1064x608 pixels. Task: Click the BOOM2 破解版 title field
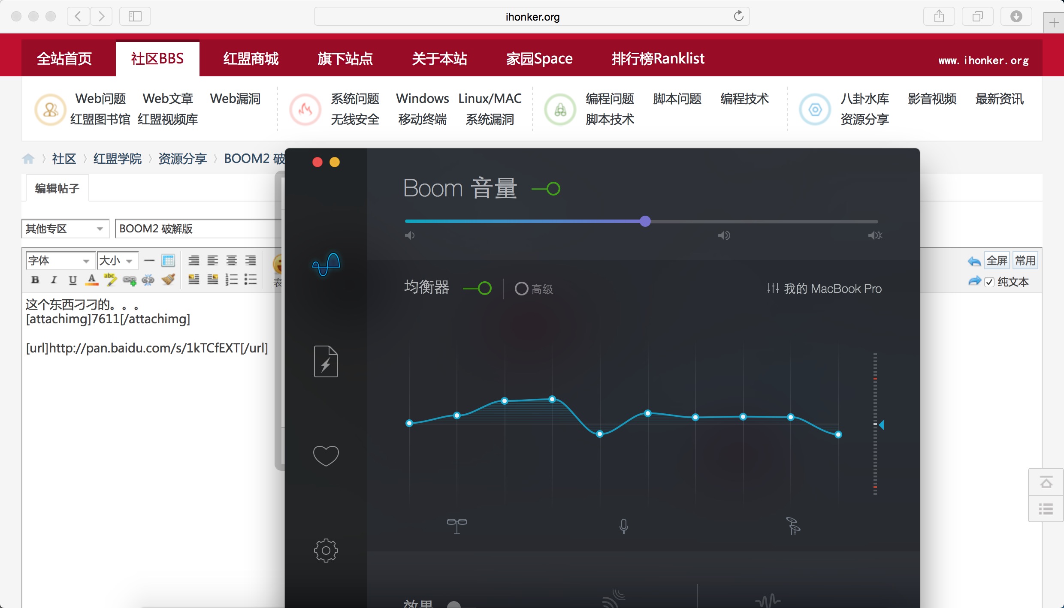tap(198, 229)
